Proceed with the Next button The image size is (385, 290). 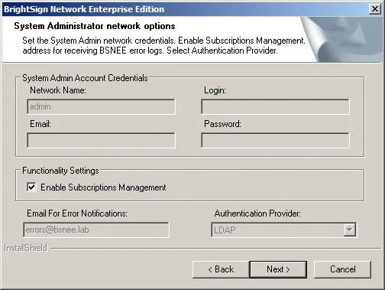point(278,269)
